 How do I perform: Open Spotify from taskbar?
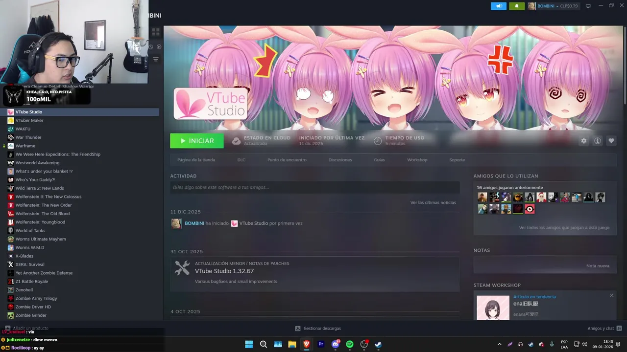pos(350,344)
